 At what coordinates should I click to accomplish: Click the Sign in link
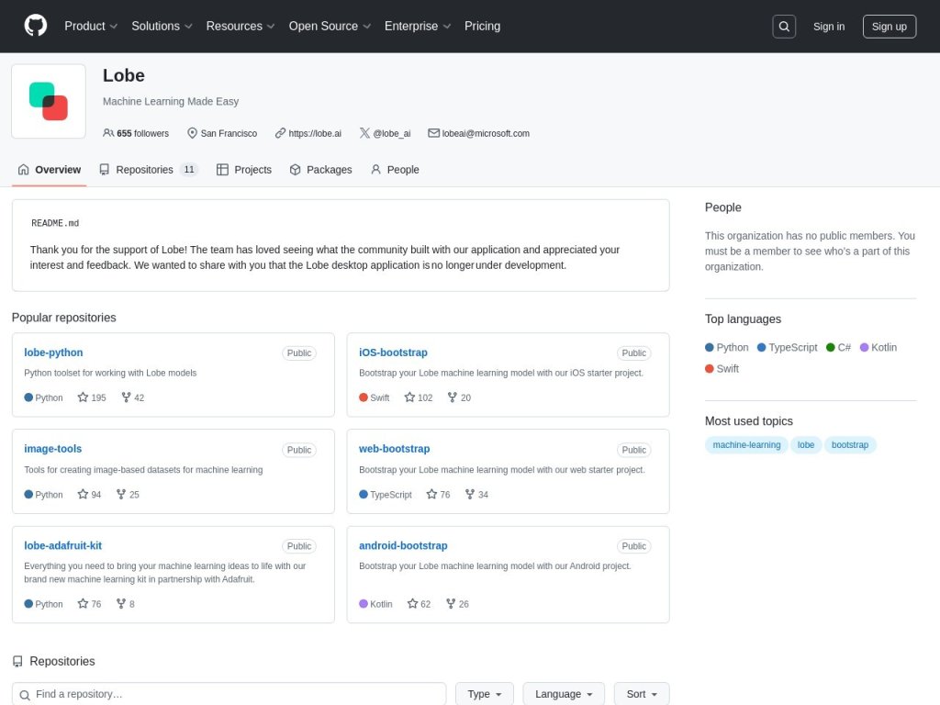(829, 27)
